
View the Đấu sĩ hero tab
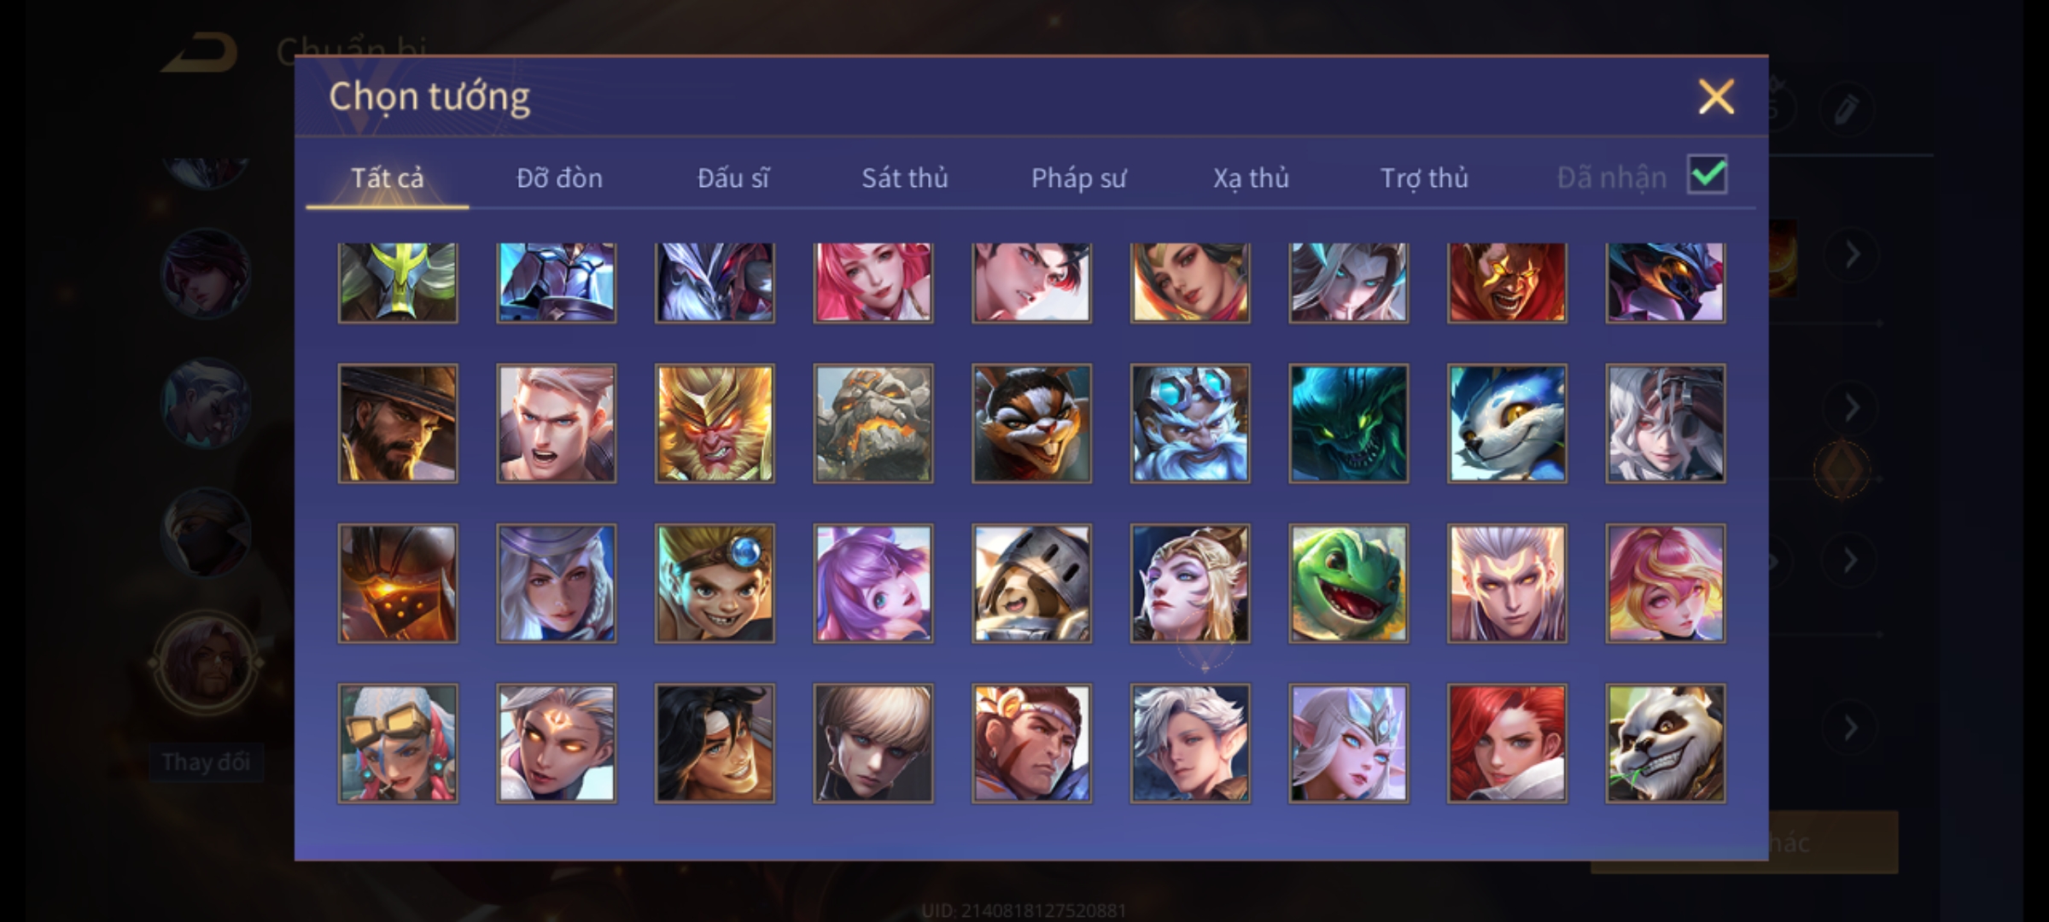tap(733, 178)
